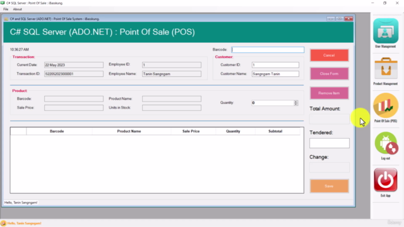Click the Product Name column header

click(x=131, y=131)
